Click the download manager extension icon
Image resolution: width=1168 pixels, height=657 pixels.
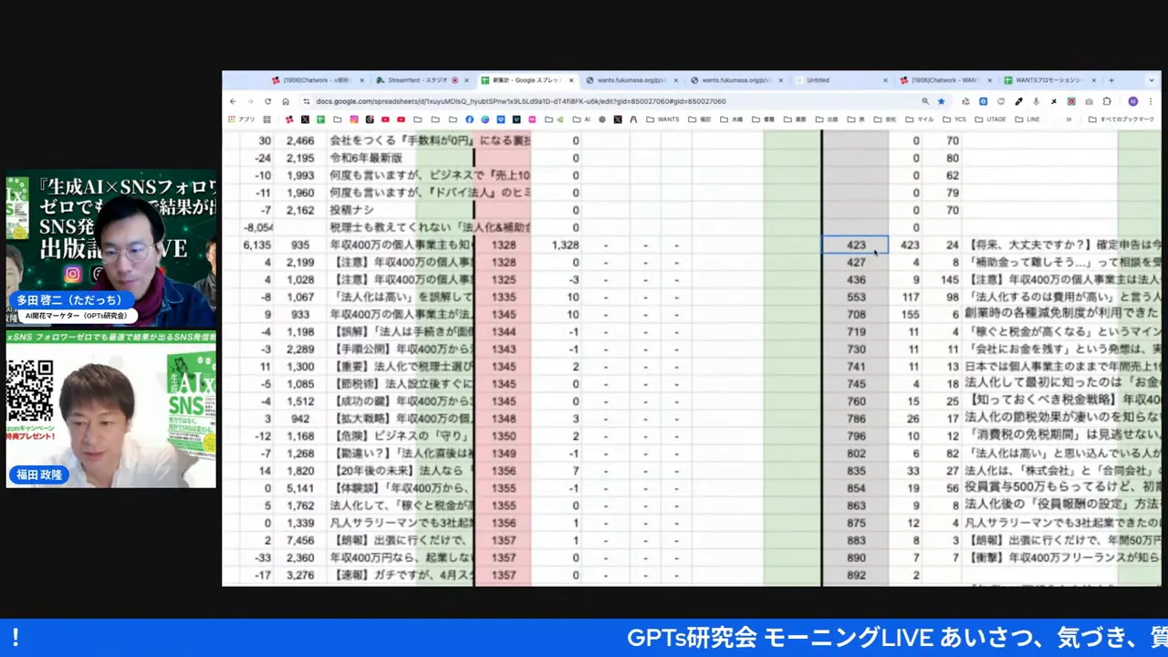pos(1037,101)
